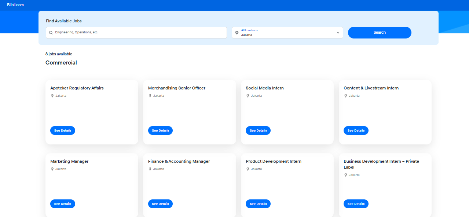Viewport: 469px width, 217px height.
Task: Click the location pin icon in location selector
Action: click(x=237, y=33)
